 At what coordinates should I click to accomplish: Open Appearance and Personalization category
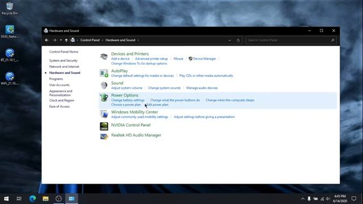point(61,93)
